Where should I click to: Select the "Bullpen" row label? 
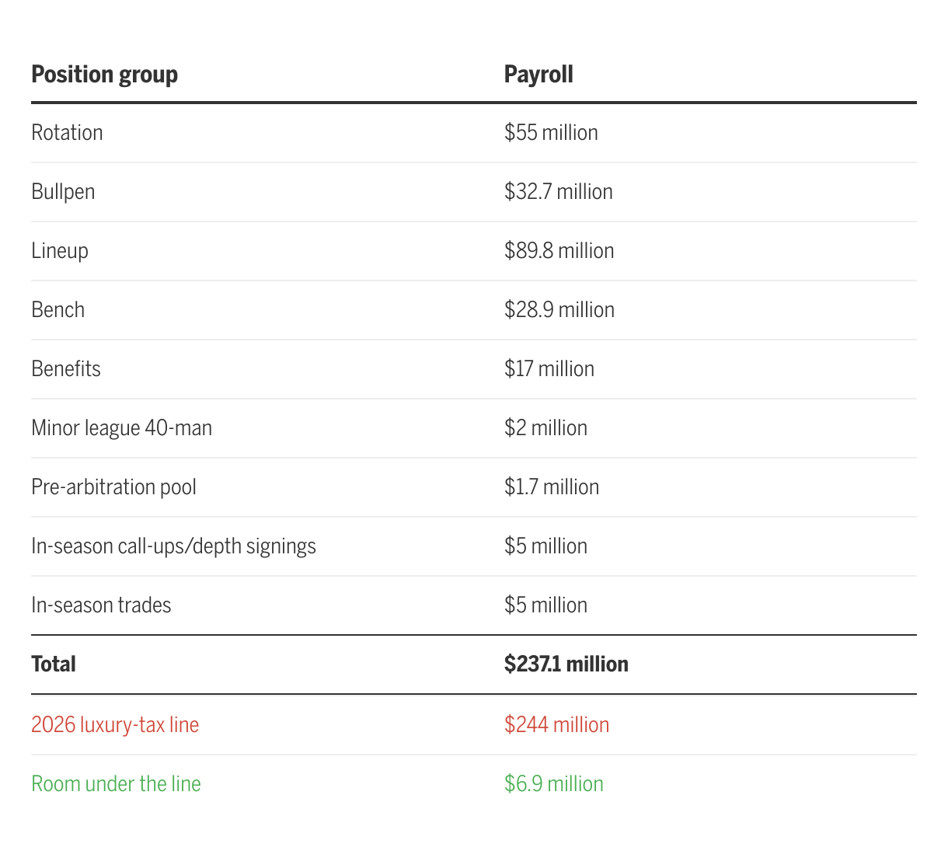pyautogui.click(x=63, y=192)
